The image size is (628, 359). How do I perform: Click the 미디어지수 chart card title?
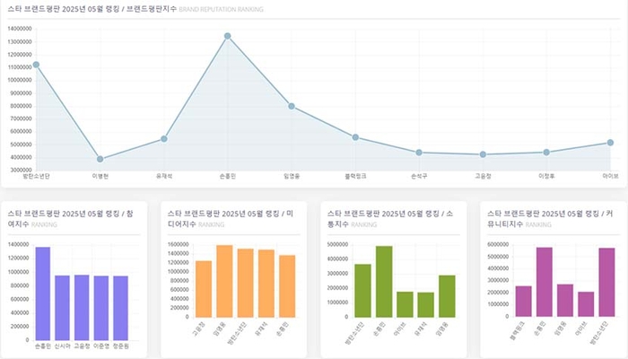[231, 218]
